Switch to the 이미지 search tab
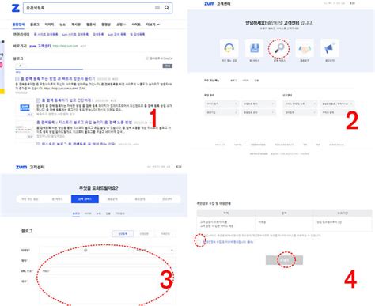Viewport: 375px width, 306px height. click(49, 25)
